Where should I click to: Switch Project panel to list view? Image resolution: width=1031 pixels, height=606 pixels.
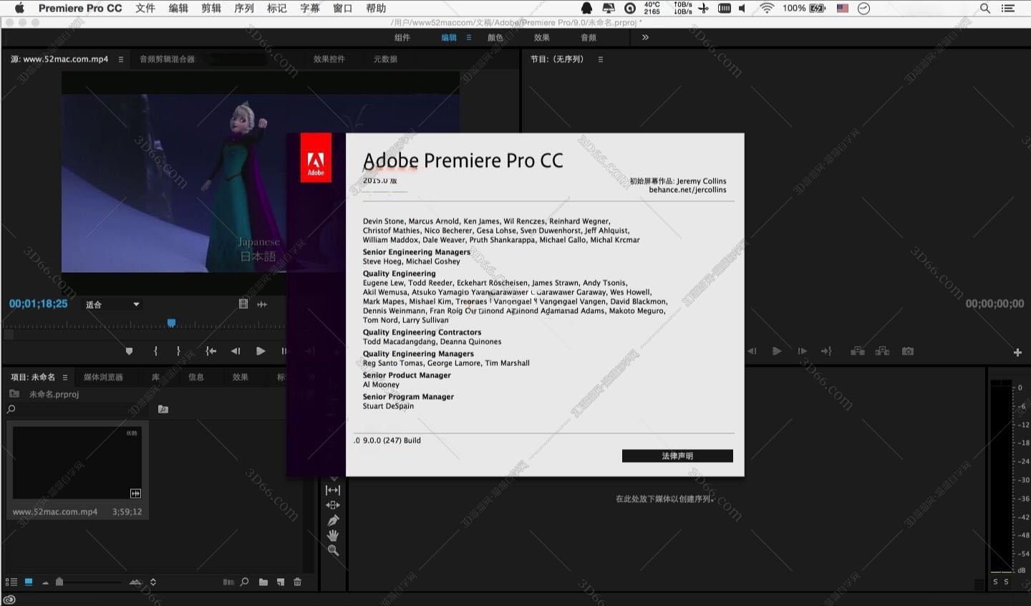pos(11,582)
